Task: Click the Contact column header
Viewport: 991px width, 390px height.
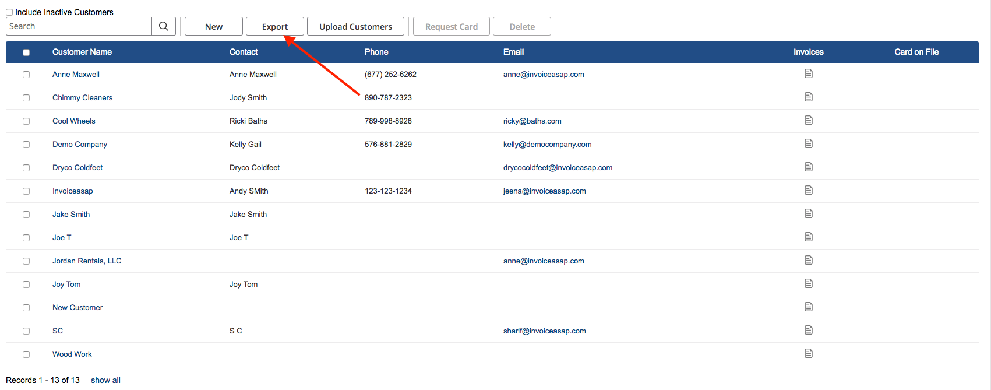Action: click(244, 52)
